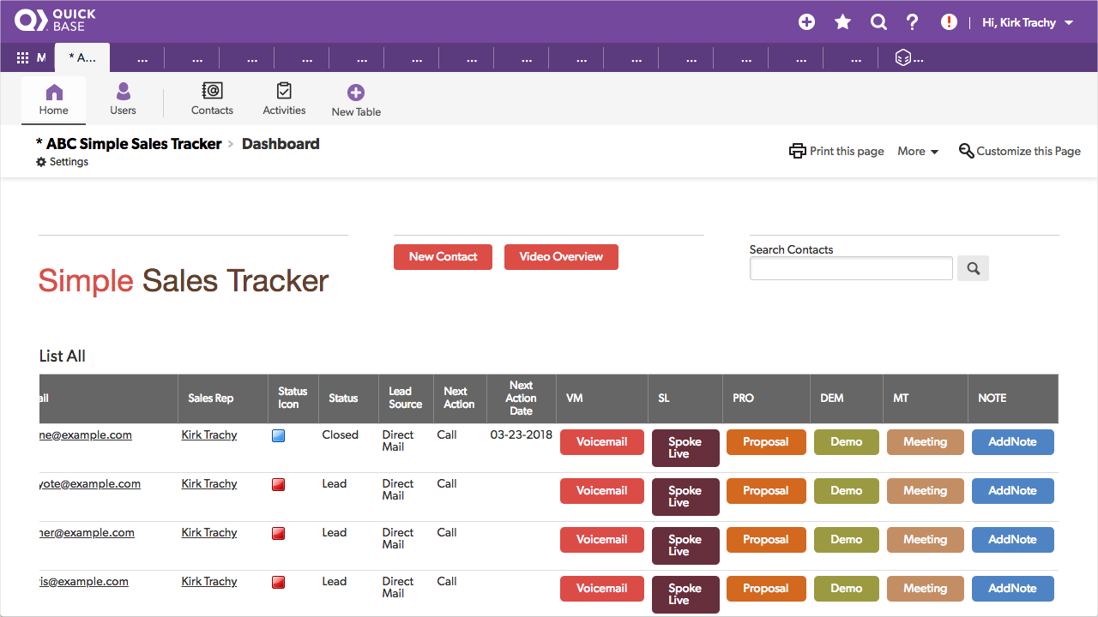Click Meeting in her@example.com row
1098x617 pixels.
coord(925,540)
